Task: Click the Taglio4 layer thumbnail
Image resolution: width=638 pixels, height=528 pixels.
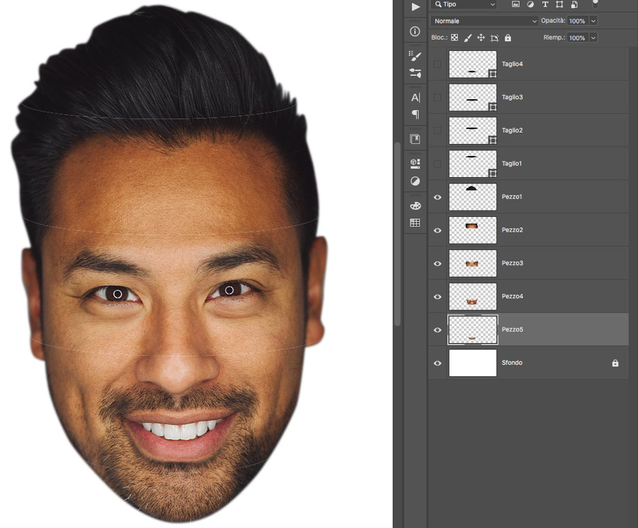Action: tap(472, 64)
